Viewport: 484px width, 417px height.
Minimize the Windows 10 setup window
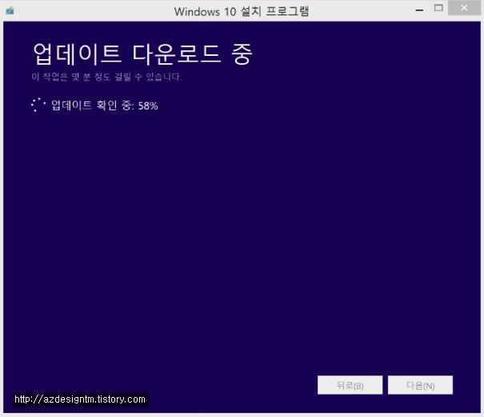point(419,10)
